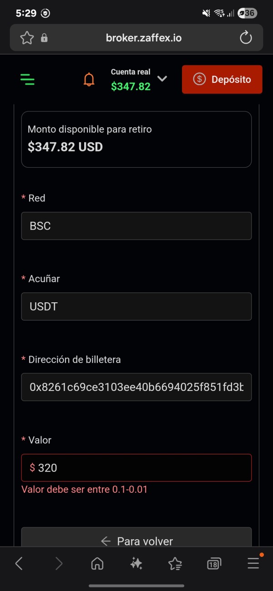
Task: Open the Acuñar coin selector (USDT)
Action: click(x=136, y=306)
